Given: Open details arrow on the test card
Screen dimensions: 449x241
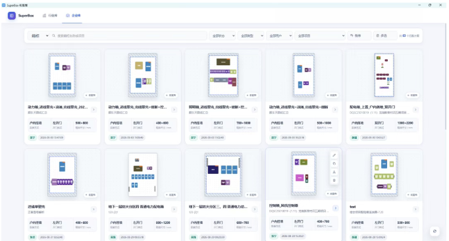Looking at the screenshot, I should coord(415,209).
